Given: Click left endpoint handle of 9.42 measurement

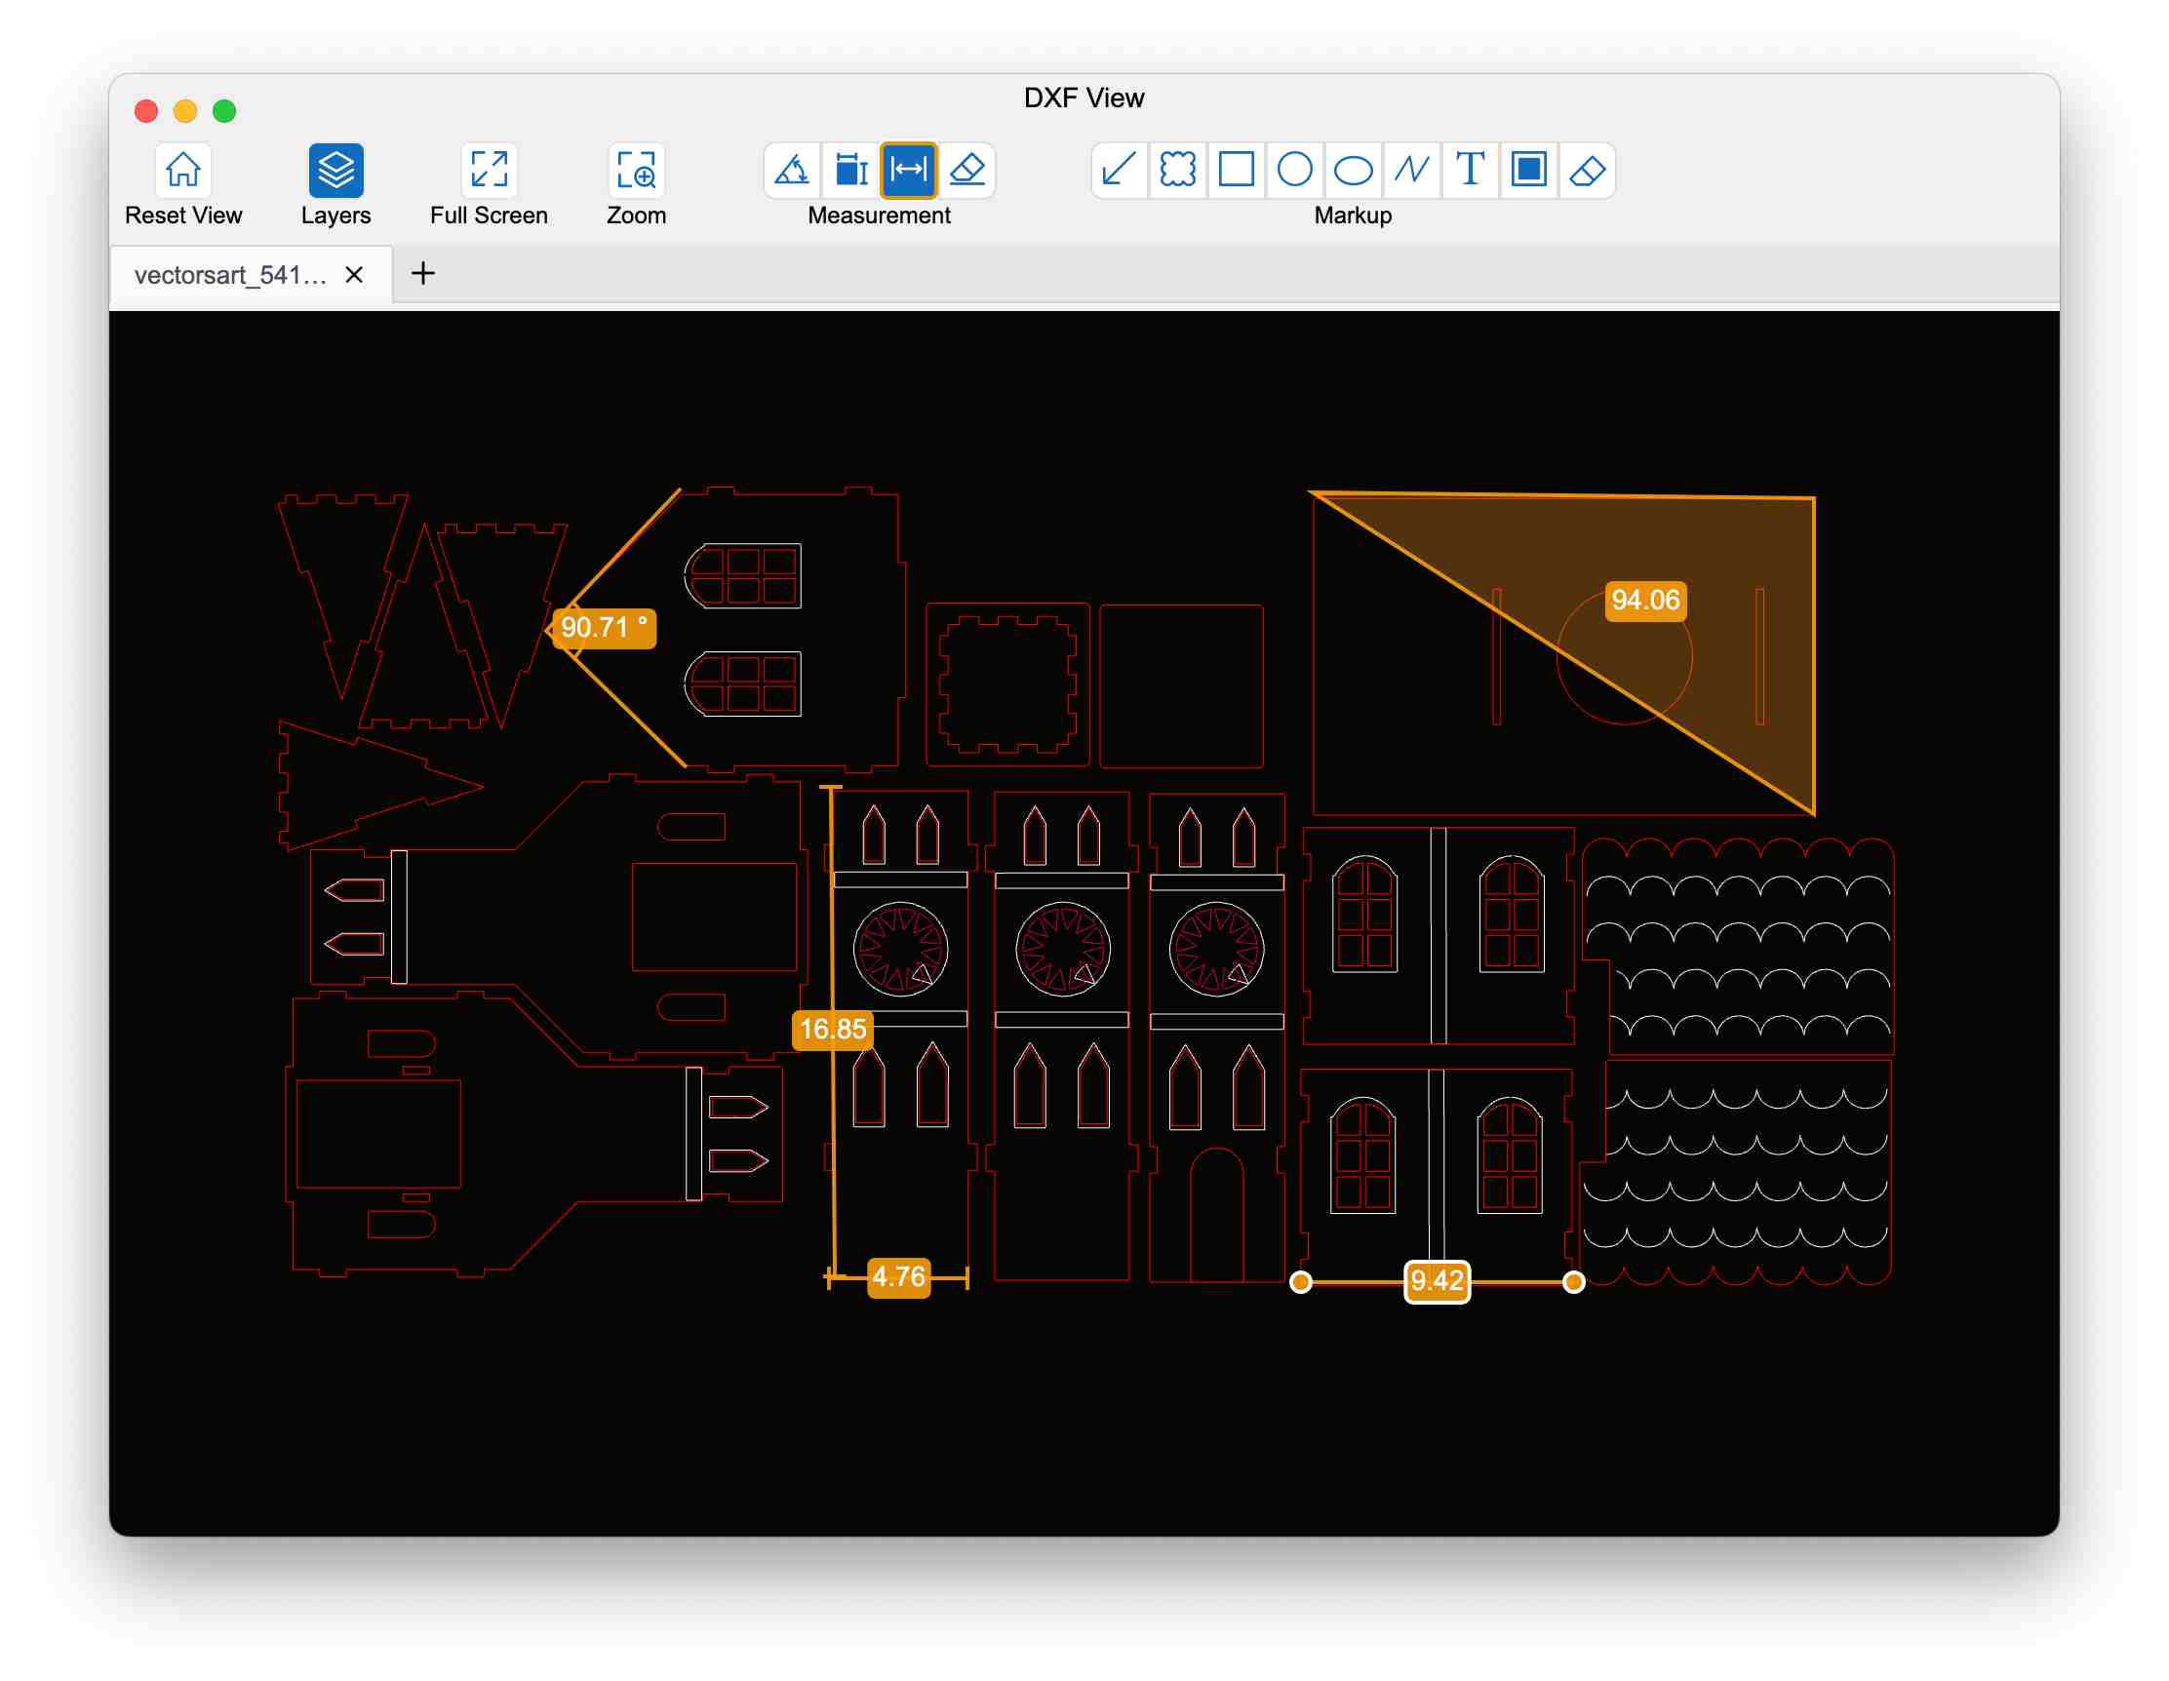Looking at the screenshot, I should [1301, 1283].
